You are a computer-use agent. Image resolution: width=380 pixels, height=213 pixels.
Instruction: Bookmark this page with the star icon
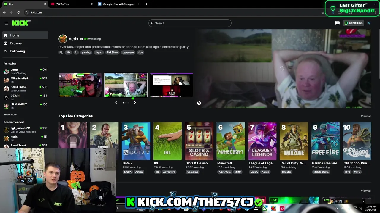[323, 12]
